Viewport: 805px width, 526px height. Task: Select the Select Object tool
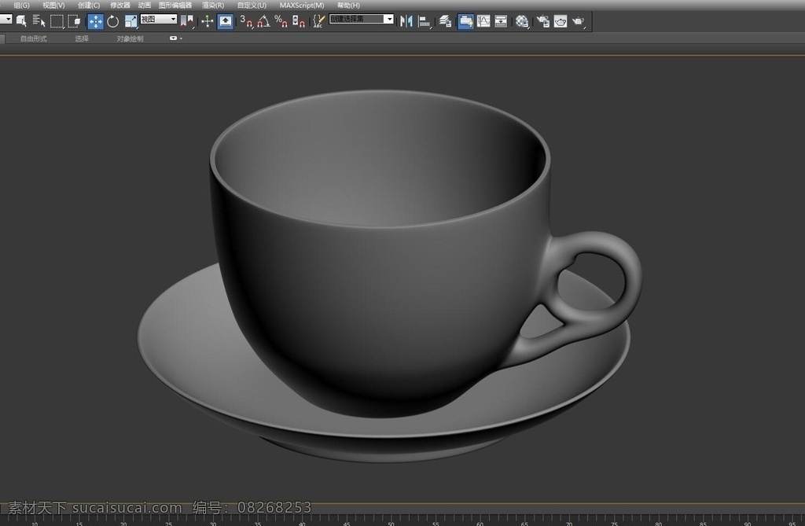(x=21, y=21)
